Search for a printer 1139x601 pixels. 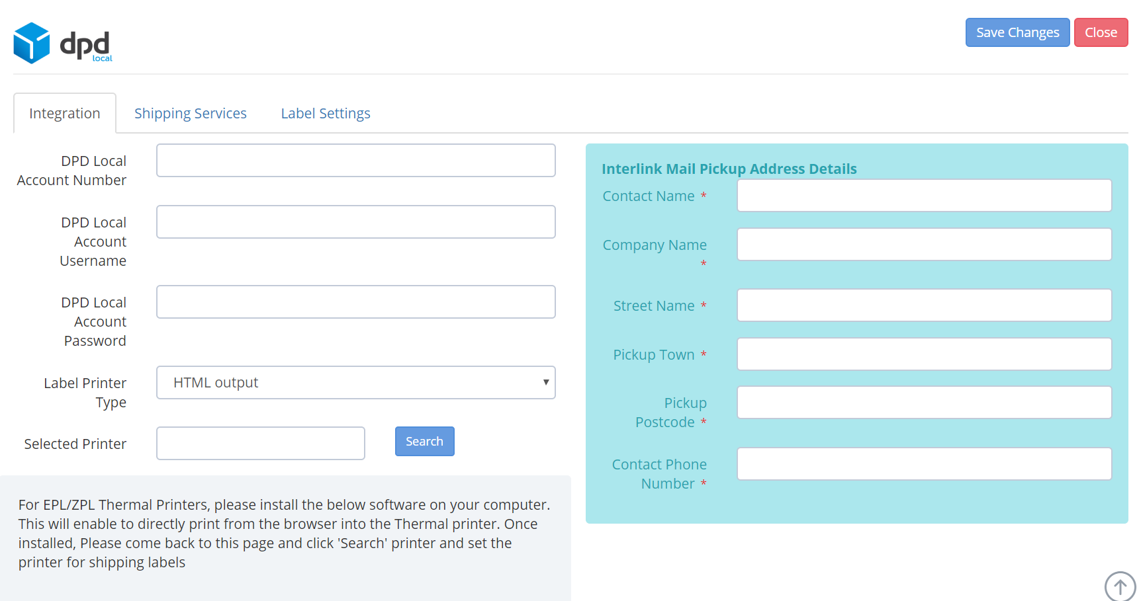coord(424,441)
